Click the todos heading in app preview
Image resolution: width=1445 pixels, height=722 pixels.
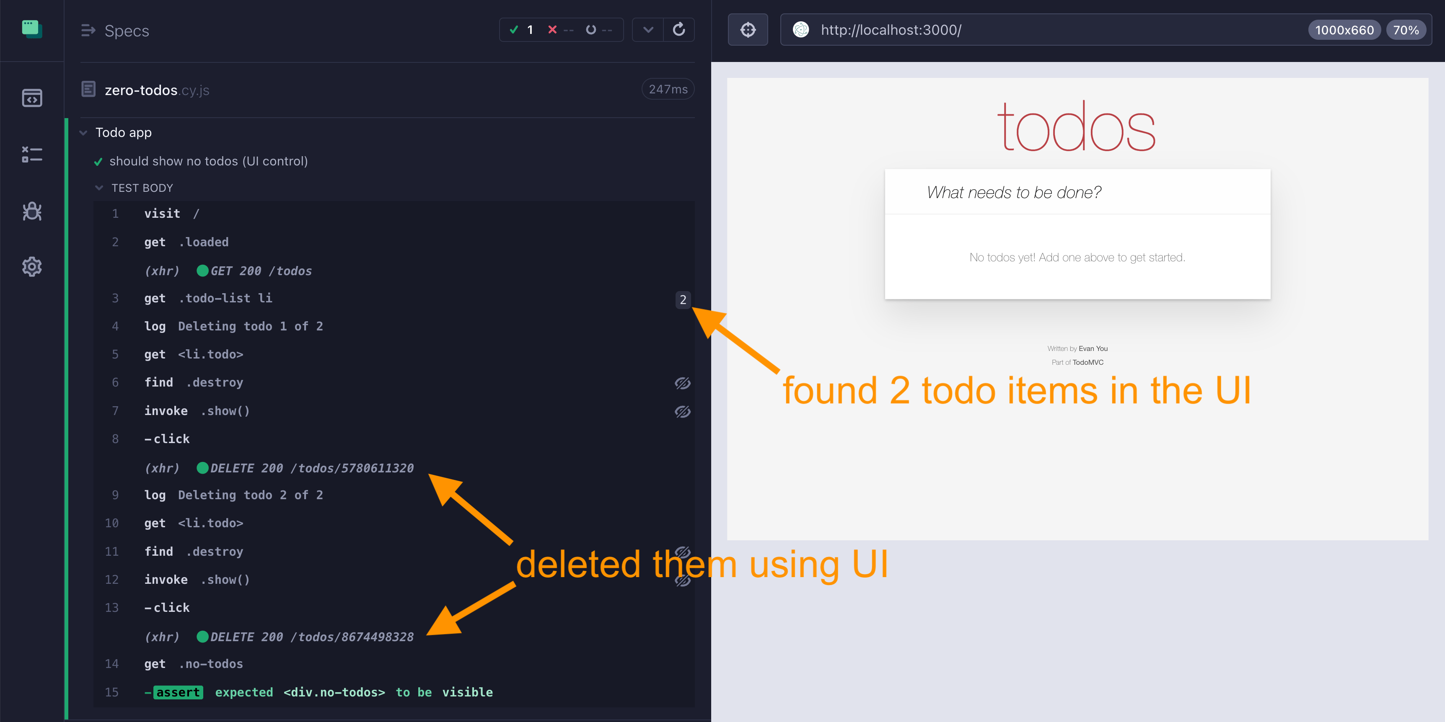pyautogui.click(x=1077, y=127)
